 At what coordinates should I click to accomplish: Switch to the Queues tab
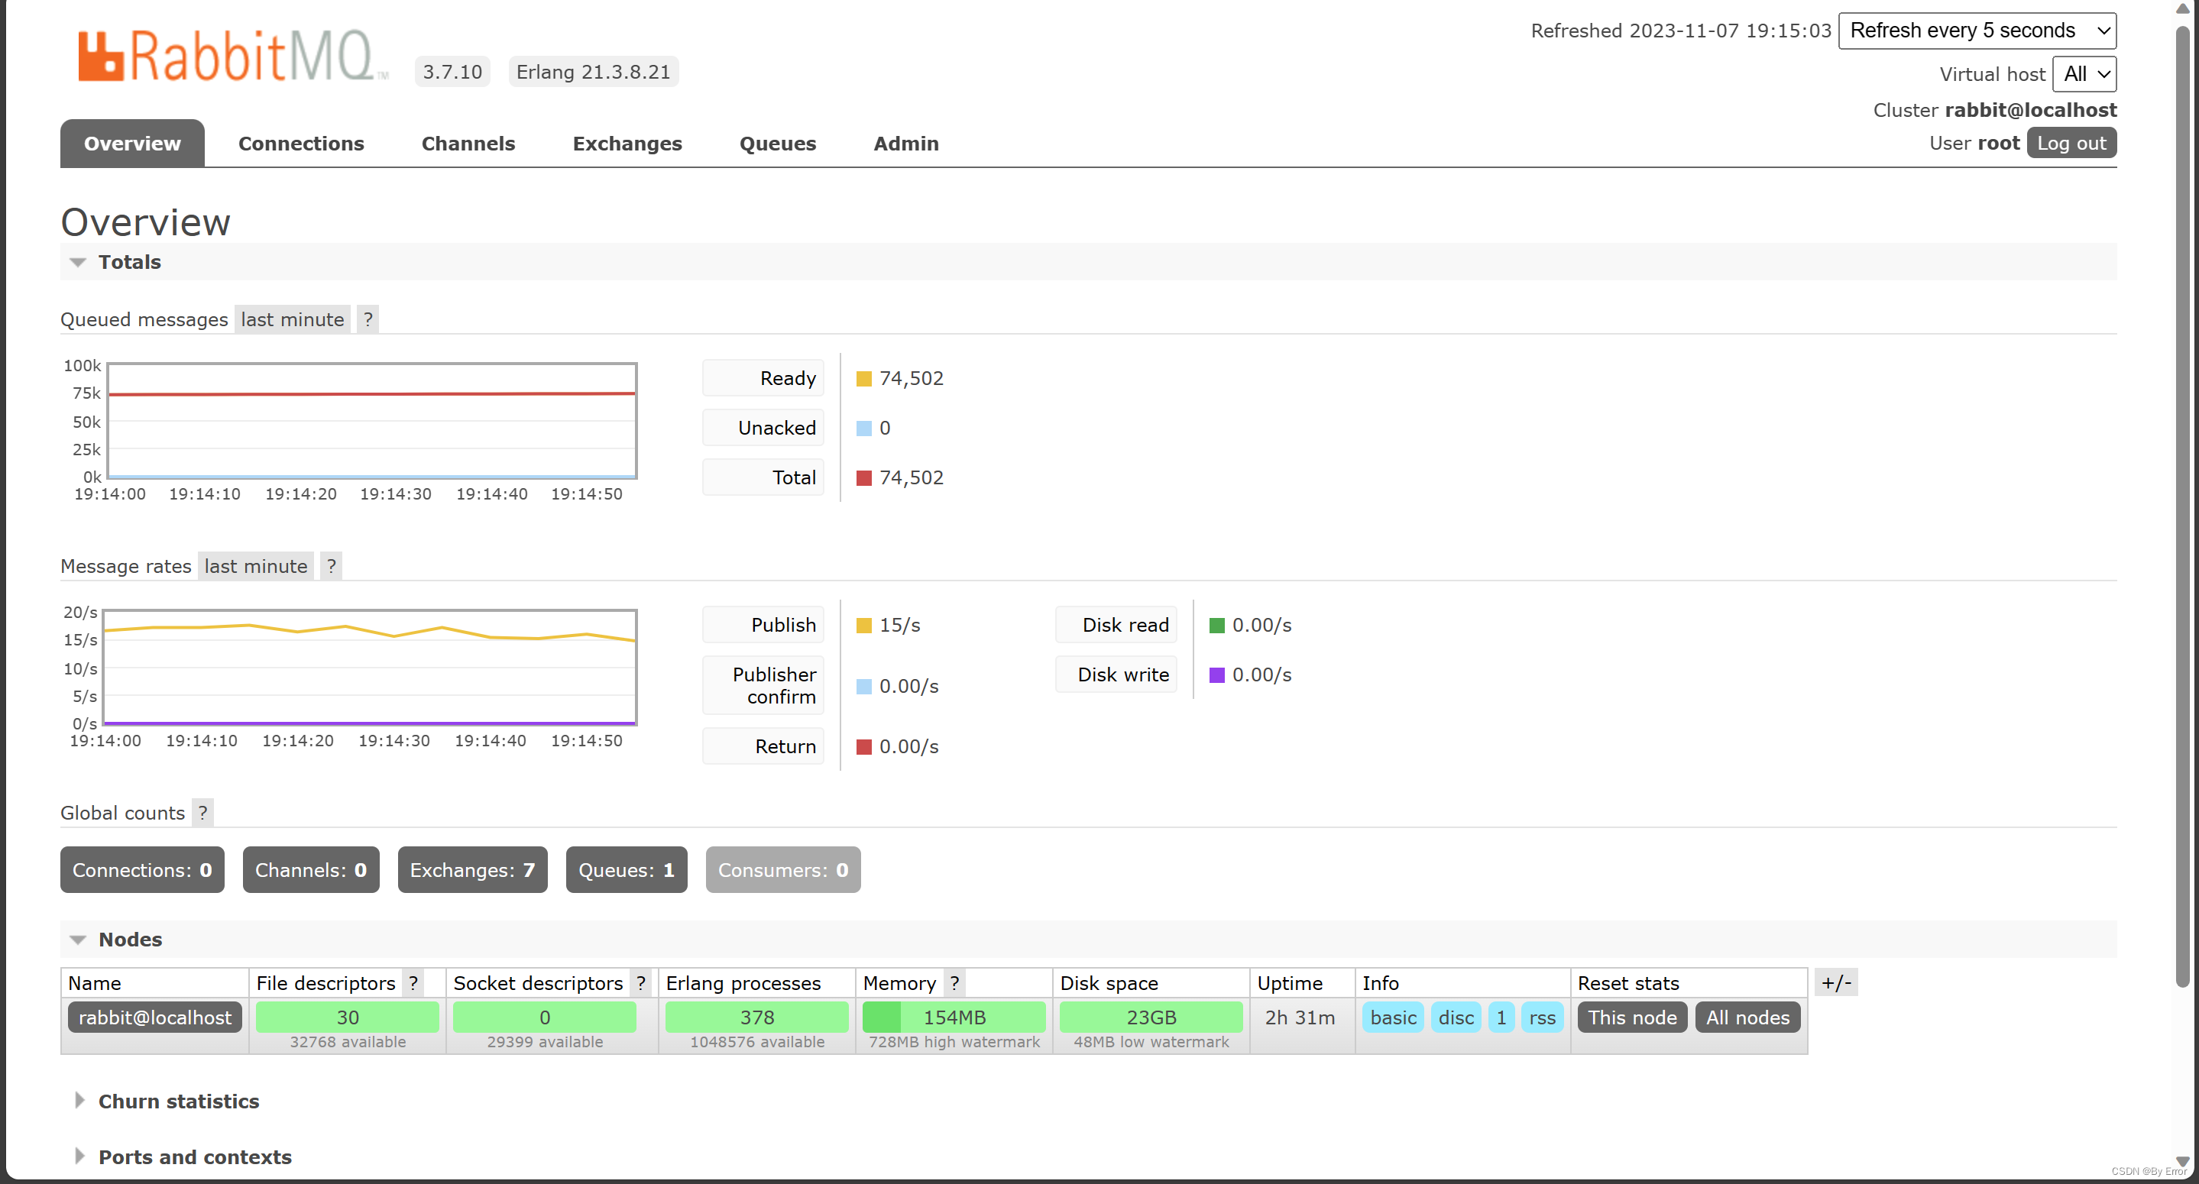click(779, 143)
